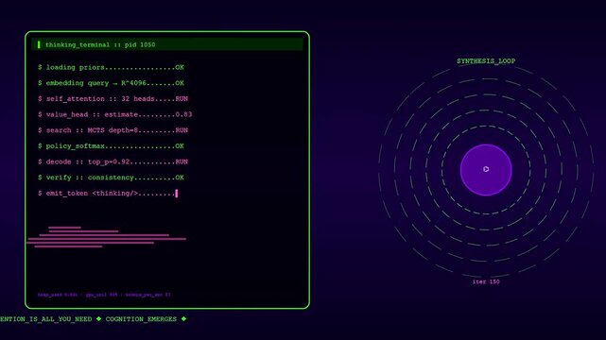Select the 'value_head :: estimate' 0.83 line
The width and height of the screenshot is (606, 340).
pyautogui.click(x=114, y=114)
